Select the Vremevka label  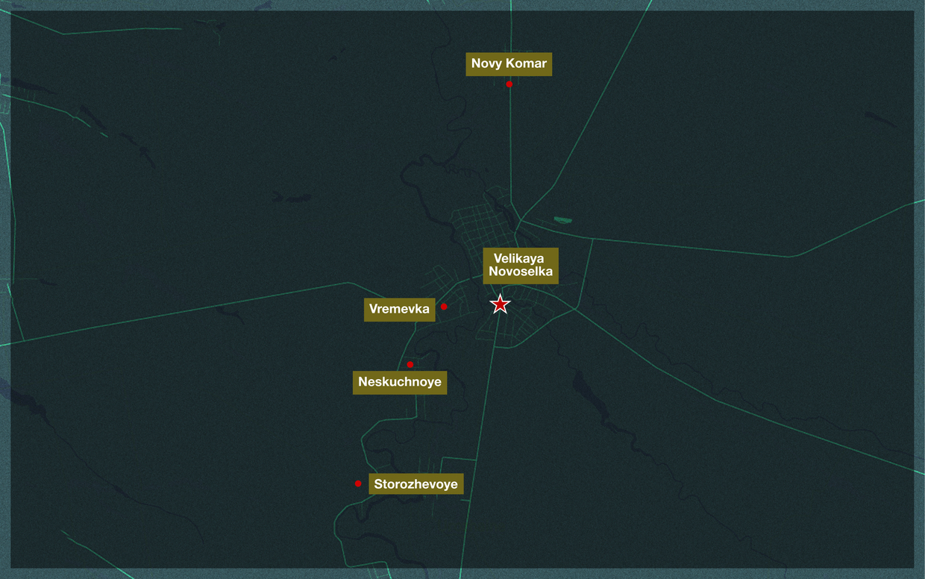[400, 309]
